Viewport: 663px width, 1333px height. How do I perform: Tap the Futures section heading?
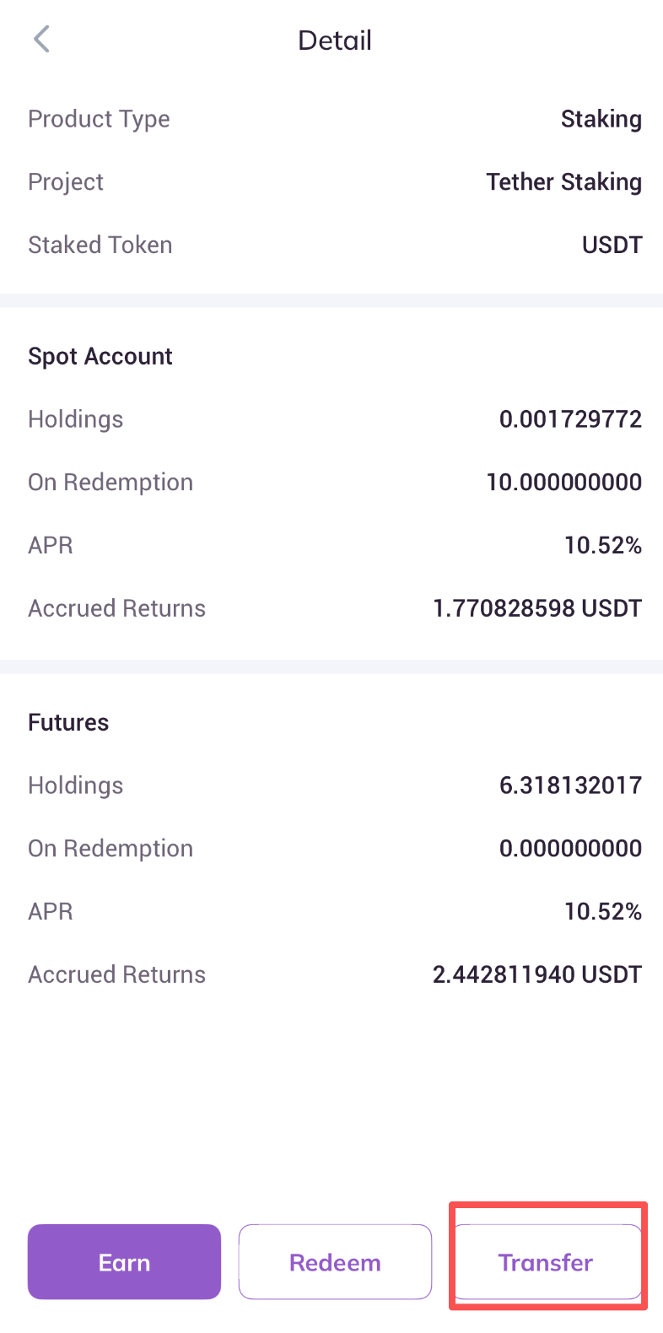[68, 722]
